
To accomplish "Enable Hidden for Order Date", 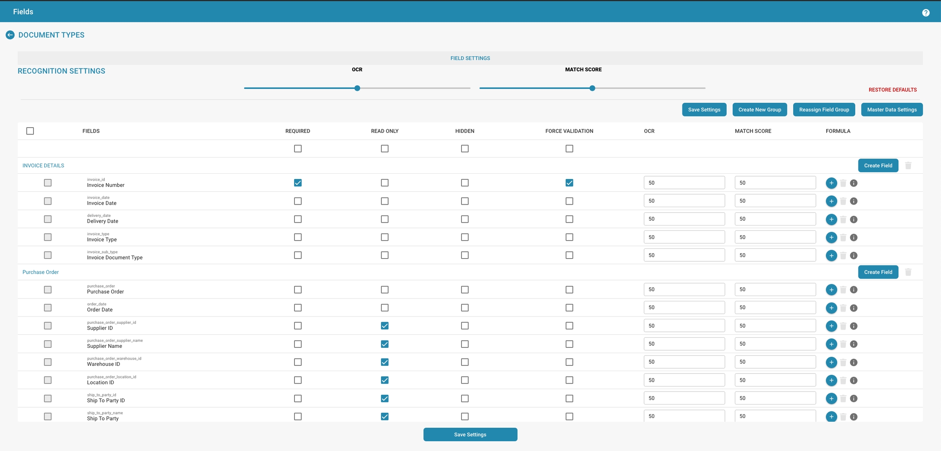I will 465,308.
